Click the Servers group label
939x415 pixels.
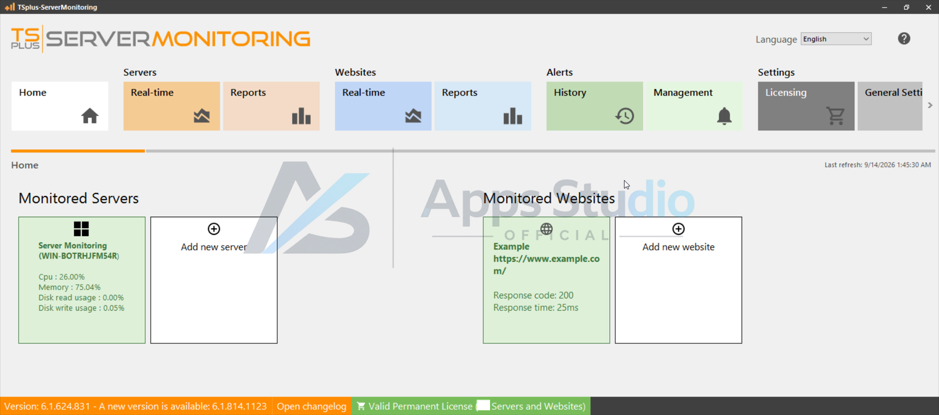[140, 72]
